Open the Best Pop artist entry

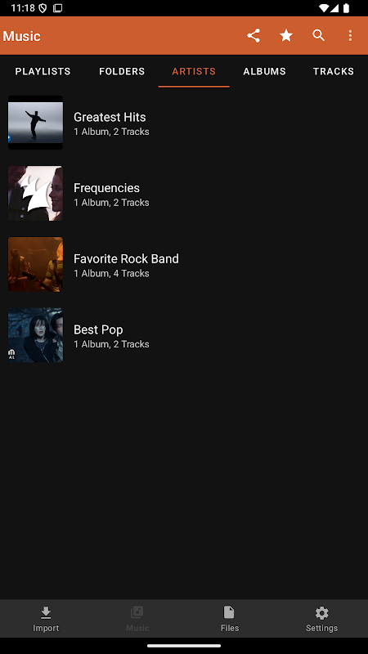184,335
